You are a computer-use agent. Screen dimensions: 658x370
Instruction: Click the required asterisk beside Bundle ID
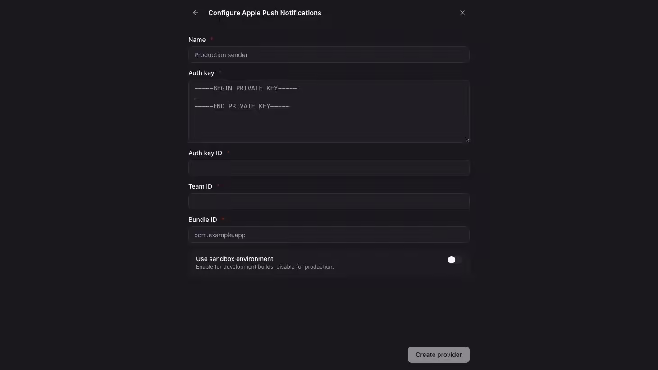tap(223, 219)
